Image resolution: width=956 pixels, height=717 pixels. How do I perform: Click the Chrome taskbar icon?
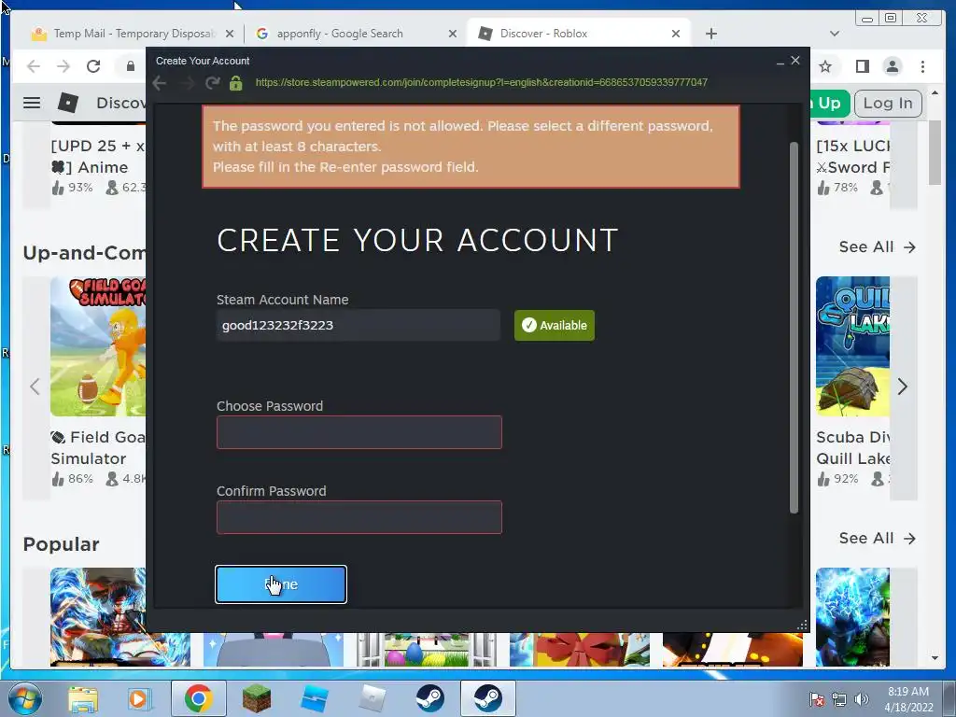tap(198, 698)
